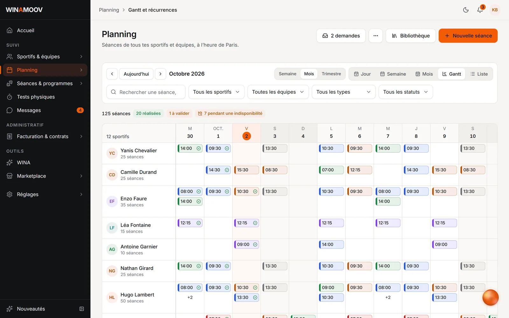Click Séances & programmes sidebar icon
The height and width of the screenshot is (318, 509).
point(10,83)
